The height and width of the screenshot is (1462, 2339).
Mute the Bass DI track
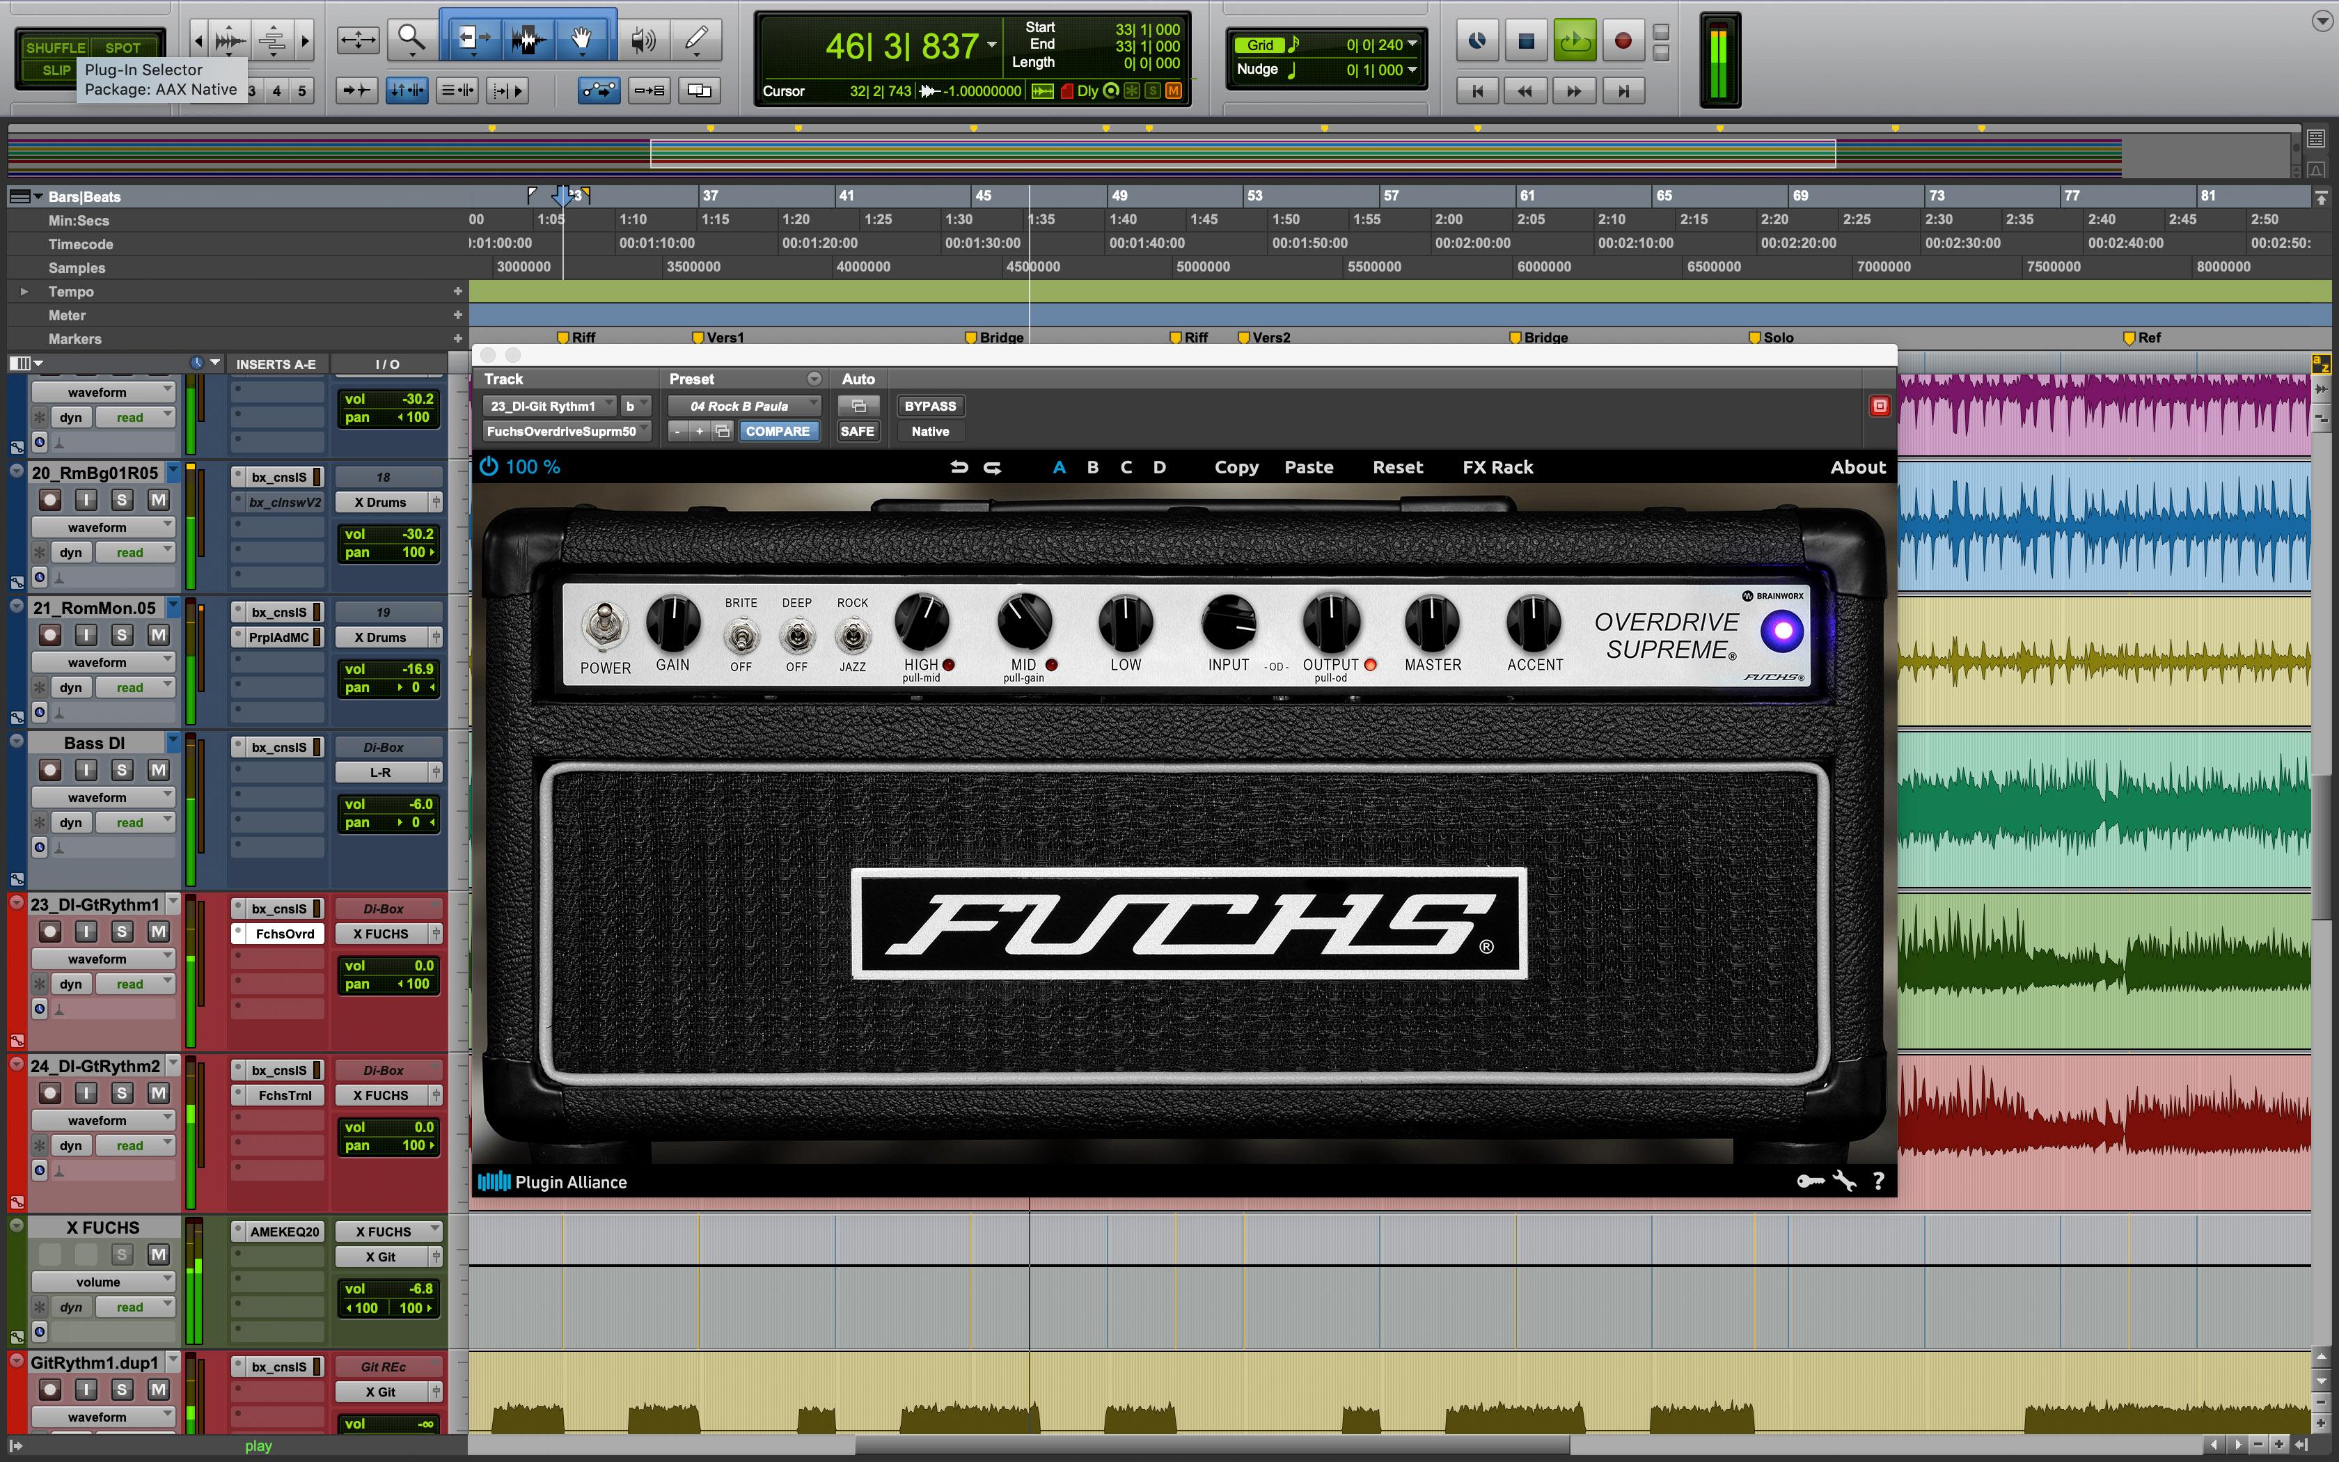coord(157,770)
